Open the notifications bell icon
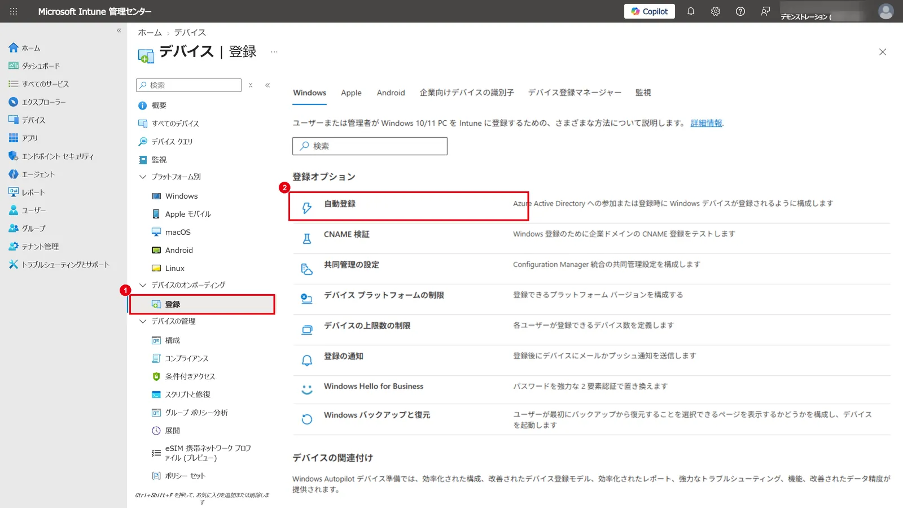 [690, 11]
